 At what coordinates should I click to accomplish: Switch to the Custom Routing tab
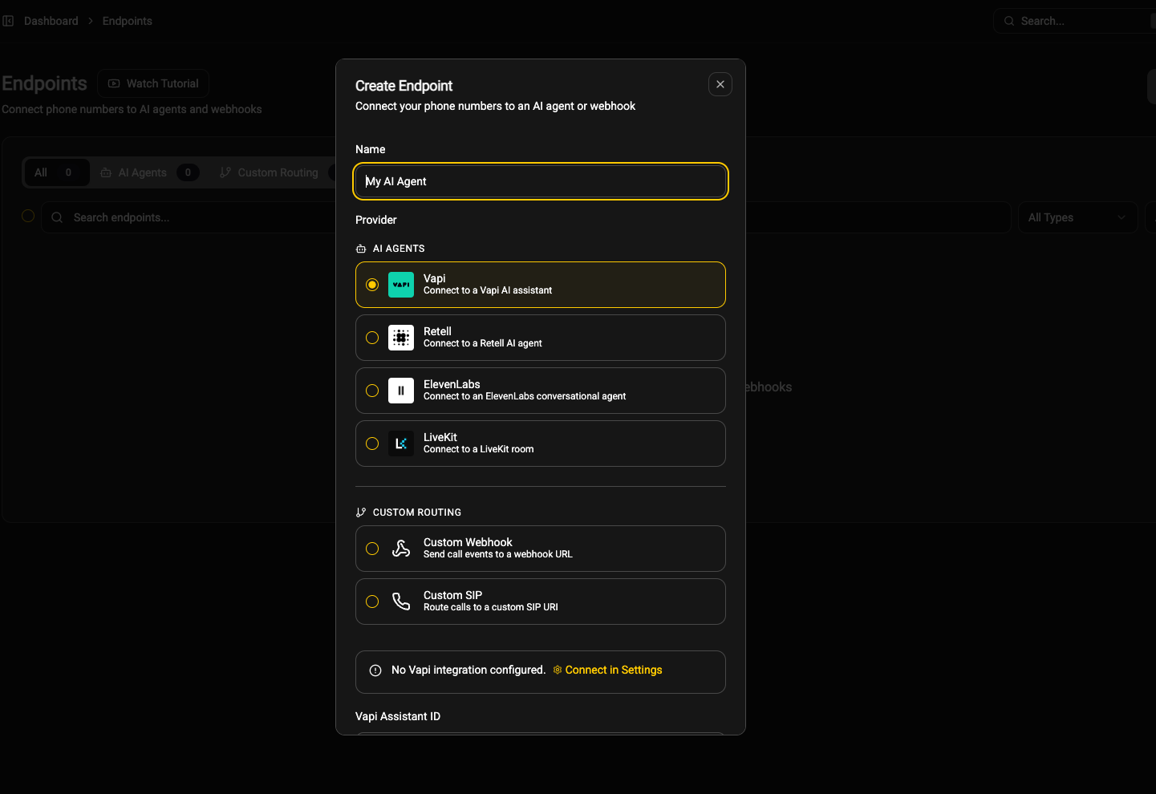[x=277, y=172]
